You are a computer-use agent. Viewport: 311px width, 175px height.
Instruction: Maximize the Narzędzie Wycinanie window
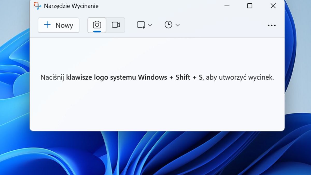(x=250, y=6)
